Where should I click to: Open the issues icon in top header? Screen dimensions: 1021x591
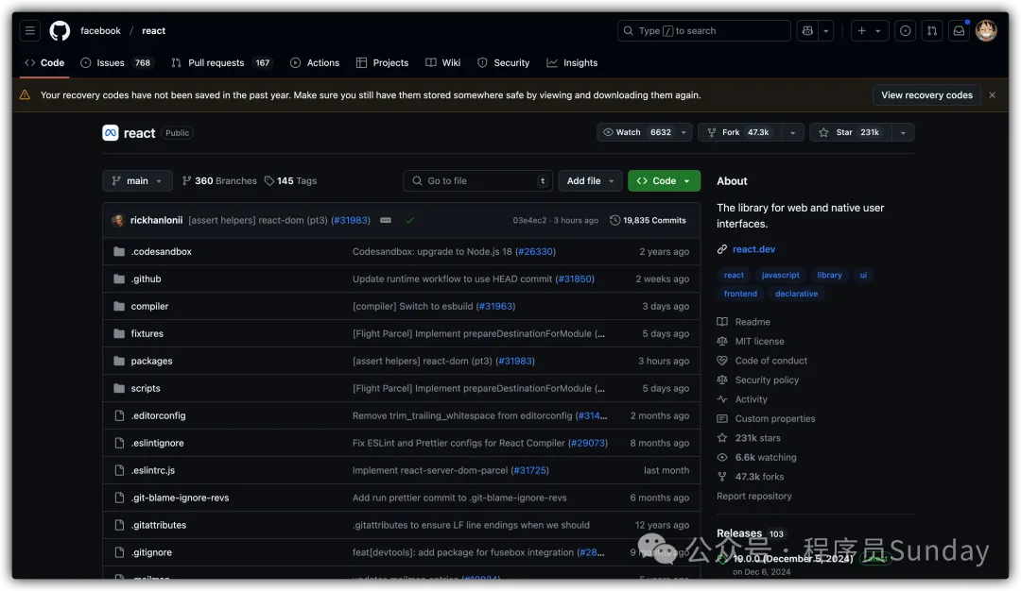[906, 31]
